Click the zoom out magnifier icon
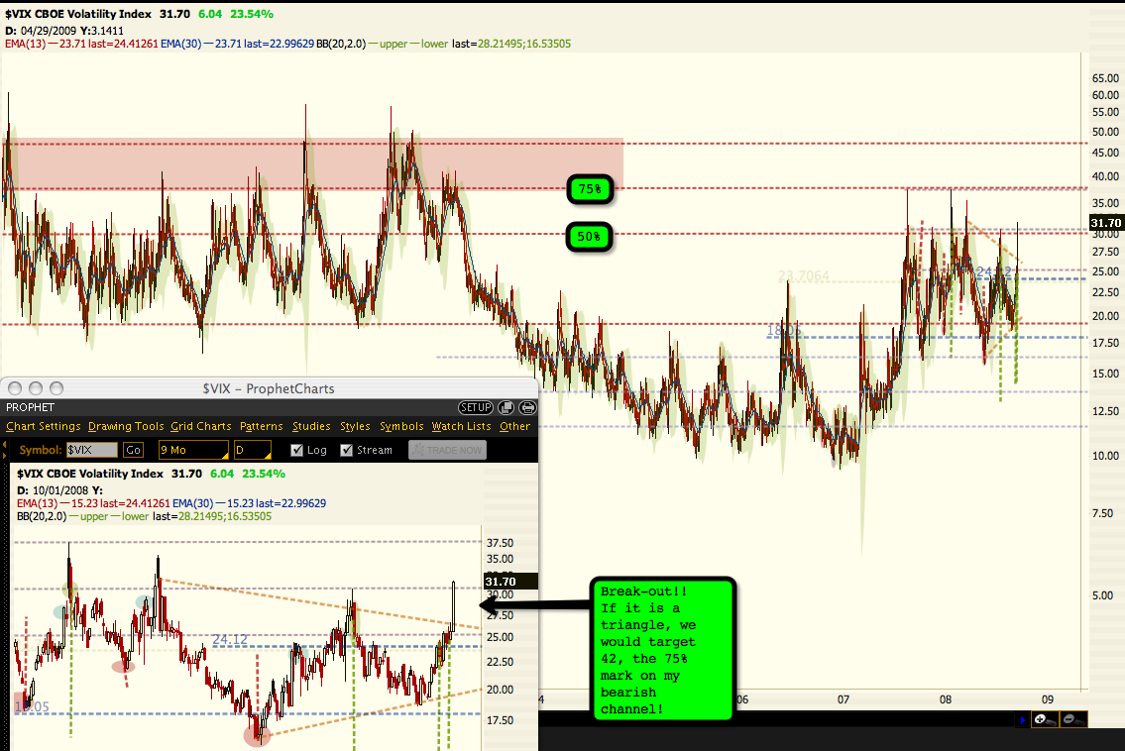1125x751 pixels. (x=1073, y=718)
